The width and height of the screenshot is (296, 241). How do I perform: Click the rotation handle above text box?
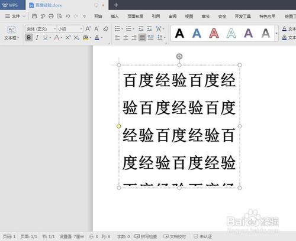[179, 57]
